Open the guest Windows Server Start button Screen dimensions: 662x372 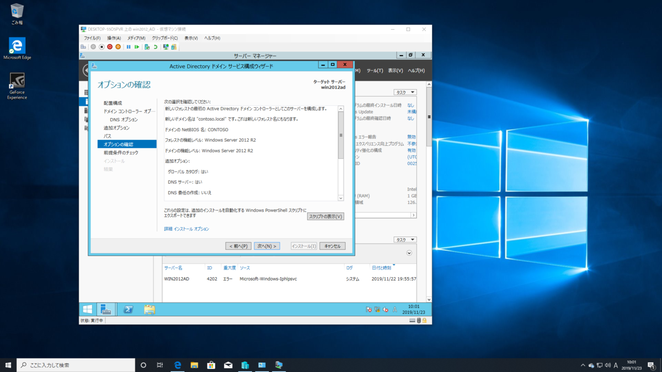pyautogui.click(x=88, y=309)
